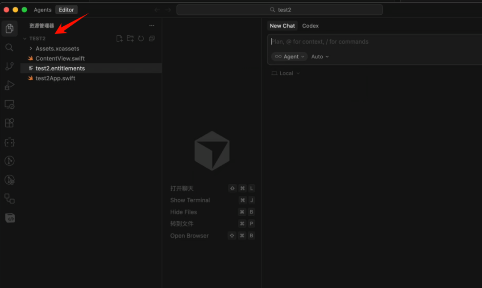The image size is (482, 288).
Task: Open the Explorer files icon in activity bar
Action: pyautogui.click(x=9, y=29)
